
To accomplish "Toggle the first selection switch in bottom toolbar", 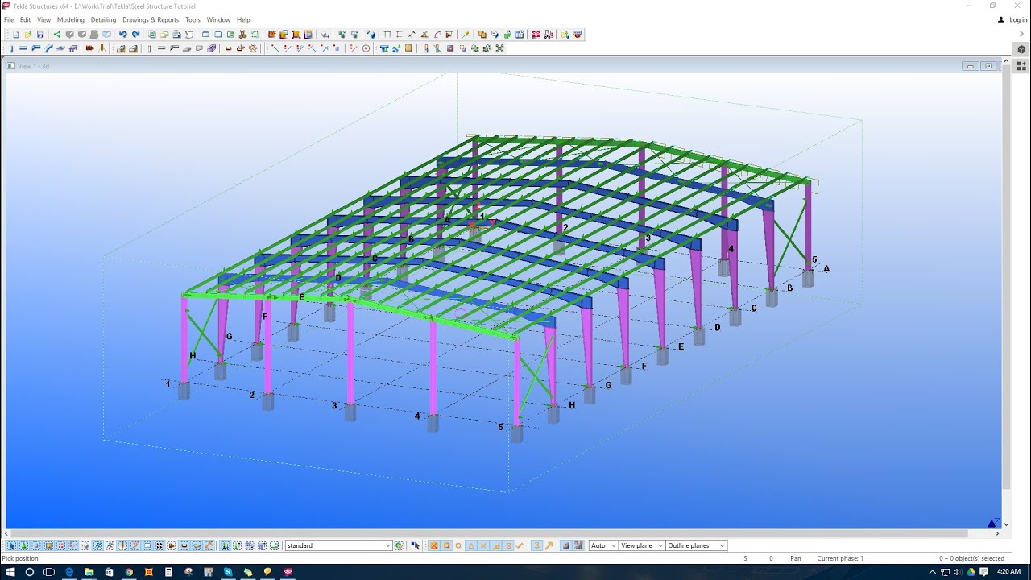I will [10, 545].
